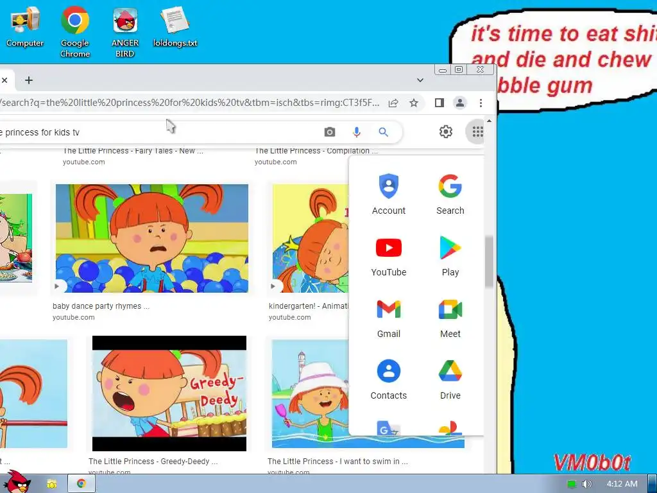The height and width of the screenshot is (493, 657).
Task: Open Play from Google apps panel
Action: coord(450,255)
